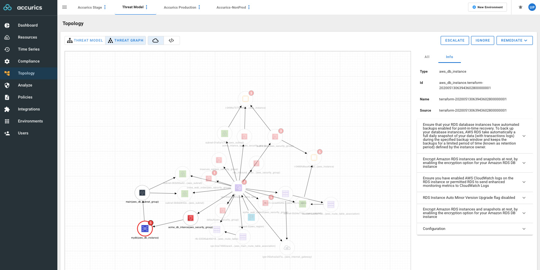Open Compliance from the sidebar

pyautogui.click(x=28, y=61)
